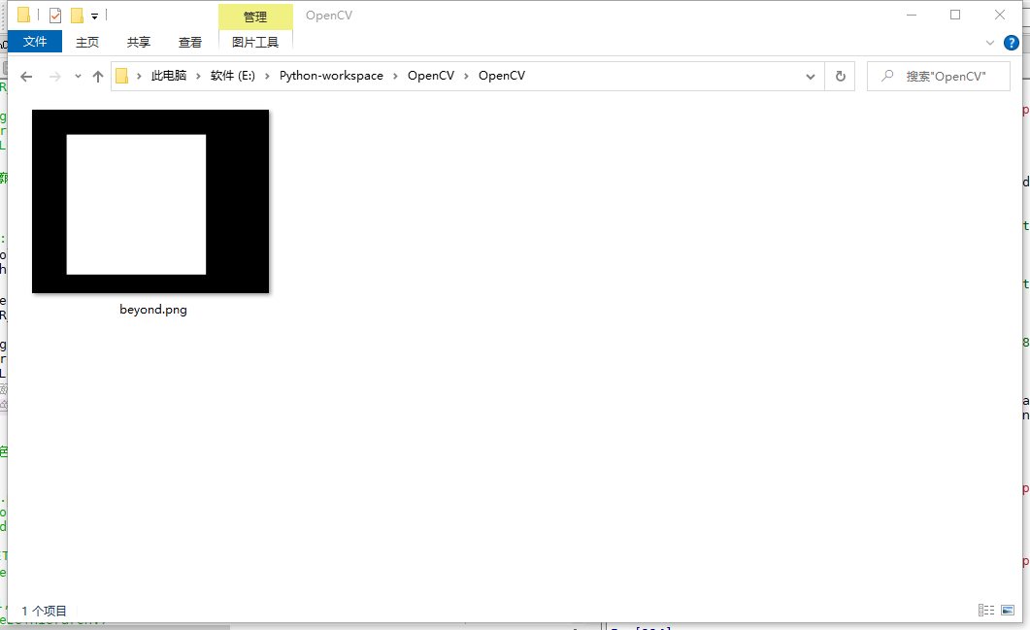Expand the chevron after Python-workspace
Screen dimensions: 1030x630
[x=395, y=77]
